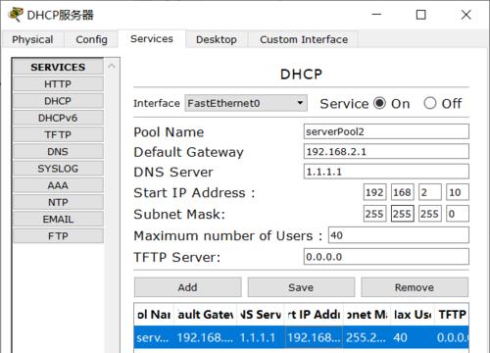Maximize the DHCP server window
Screen dimensions: 490x353
click(x=421, y=15)
